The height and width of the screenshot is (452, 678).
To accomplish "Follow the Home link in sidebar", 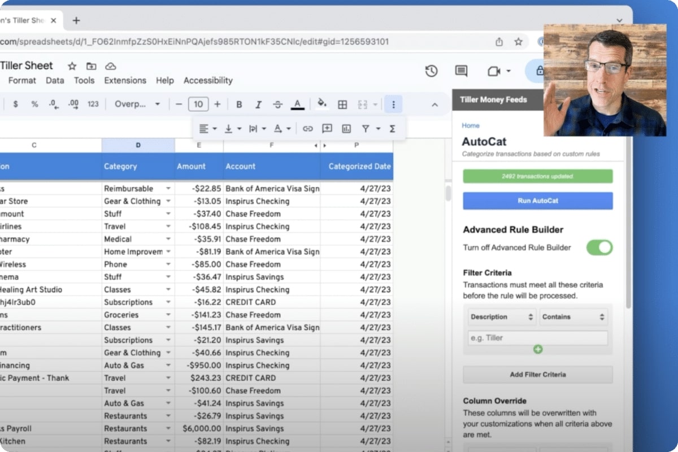I will coord(471,125).
